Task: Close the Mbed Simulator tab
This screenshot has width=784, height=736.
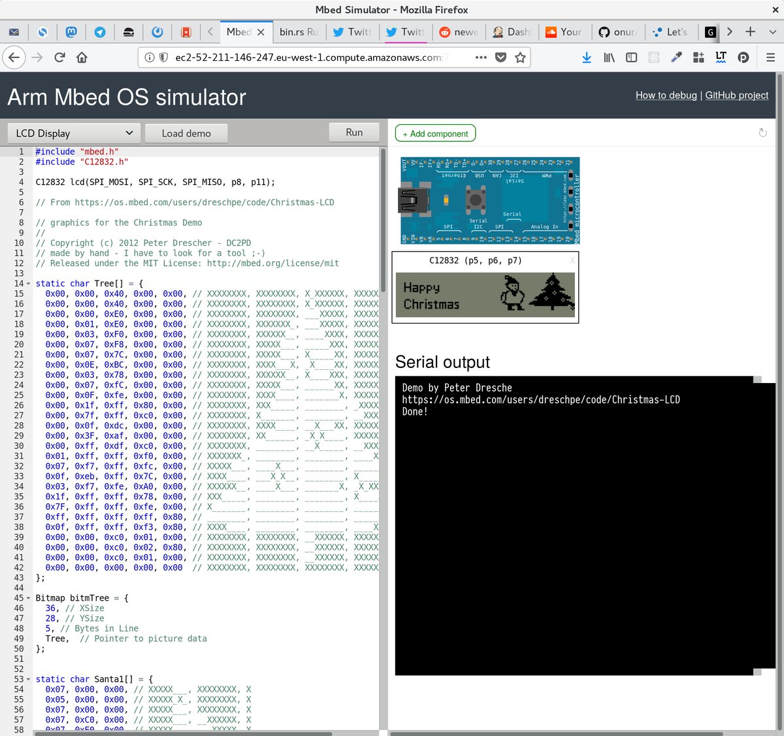Action: click(x=261, y=32)
